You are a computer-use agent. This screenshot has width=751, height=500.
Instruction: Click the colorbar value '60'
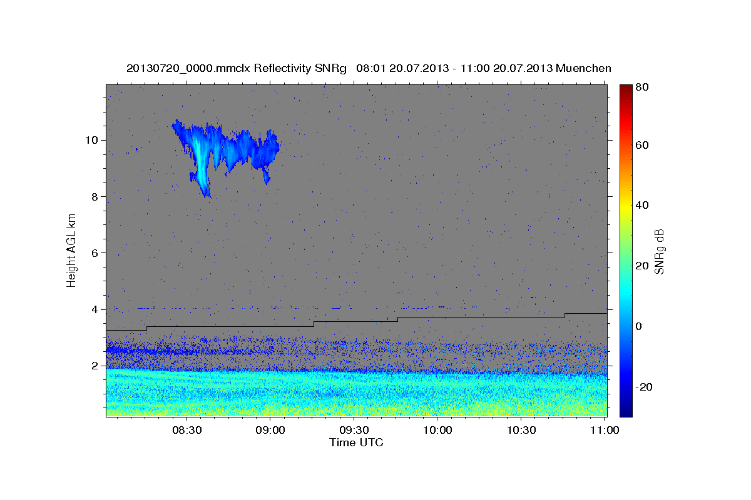tap(641, 145)
